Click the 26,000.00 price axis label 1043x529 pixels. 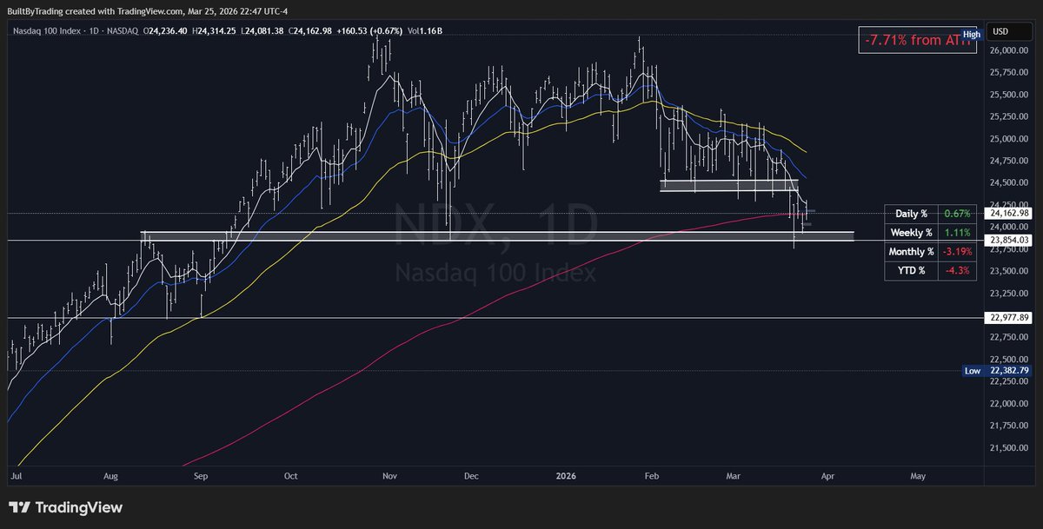pyautogui.click(x=1009, y=50)
